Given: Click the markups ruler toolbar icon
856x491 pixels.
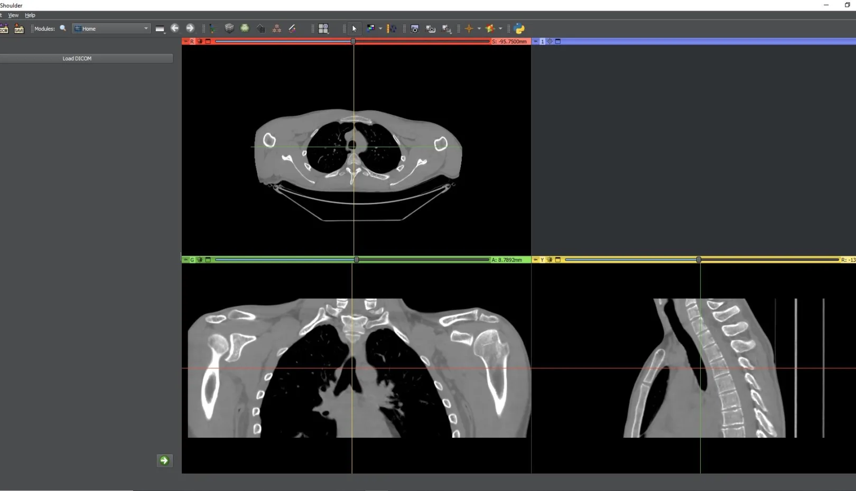Looking at the screenshot, I should (392, 29).
